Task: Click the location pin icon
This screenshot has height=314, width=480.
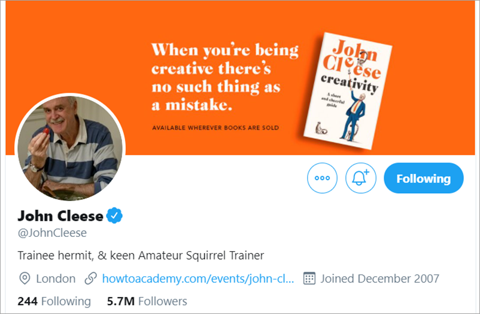Action: click(25, 279)
